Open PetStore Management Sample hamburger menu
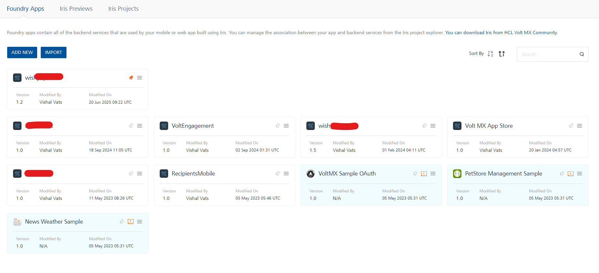This screenshot has width=599, height=273. [x=579, y=174]
